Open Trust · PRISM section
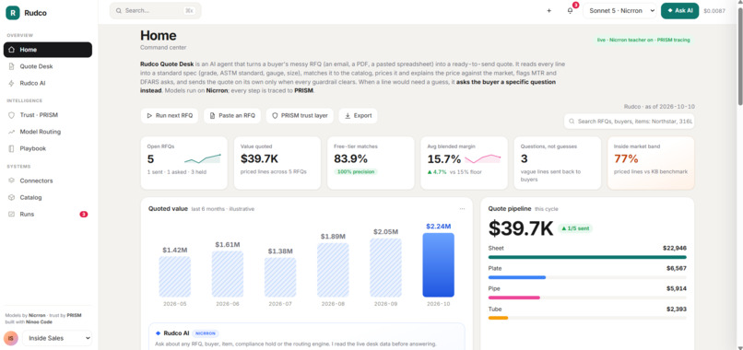 click(48, 115)
